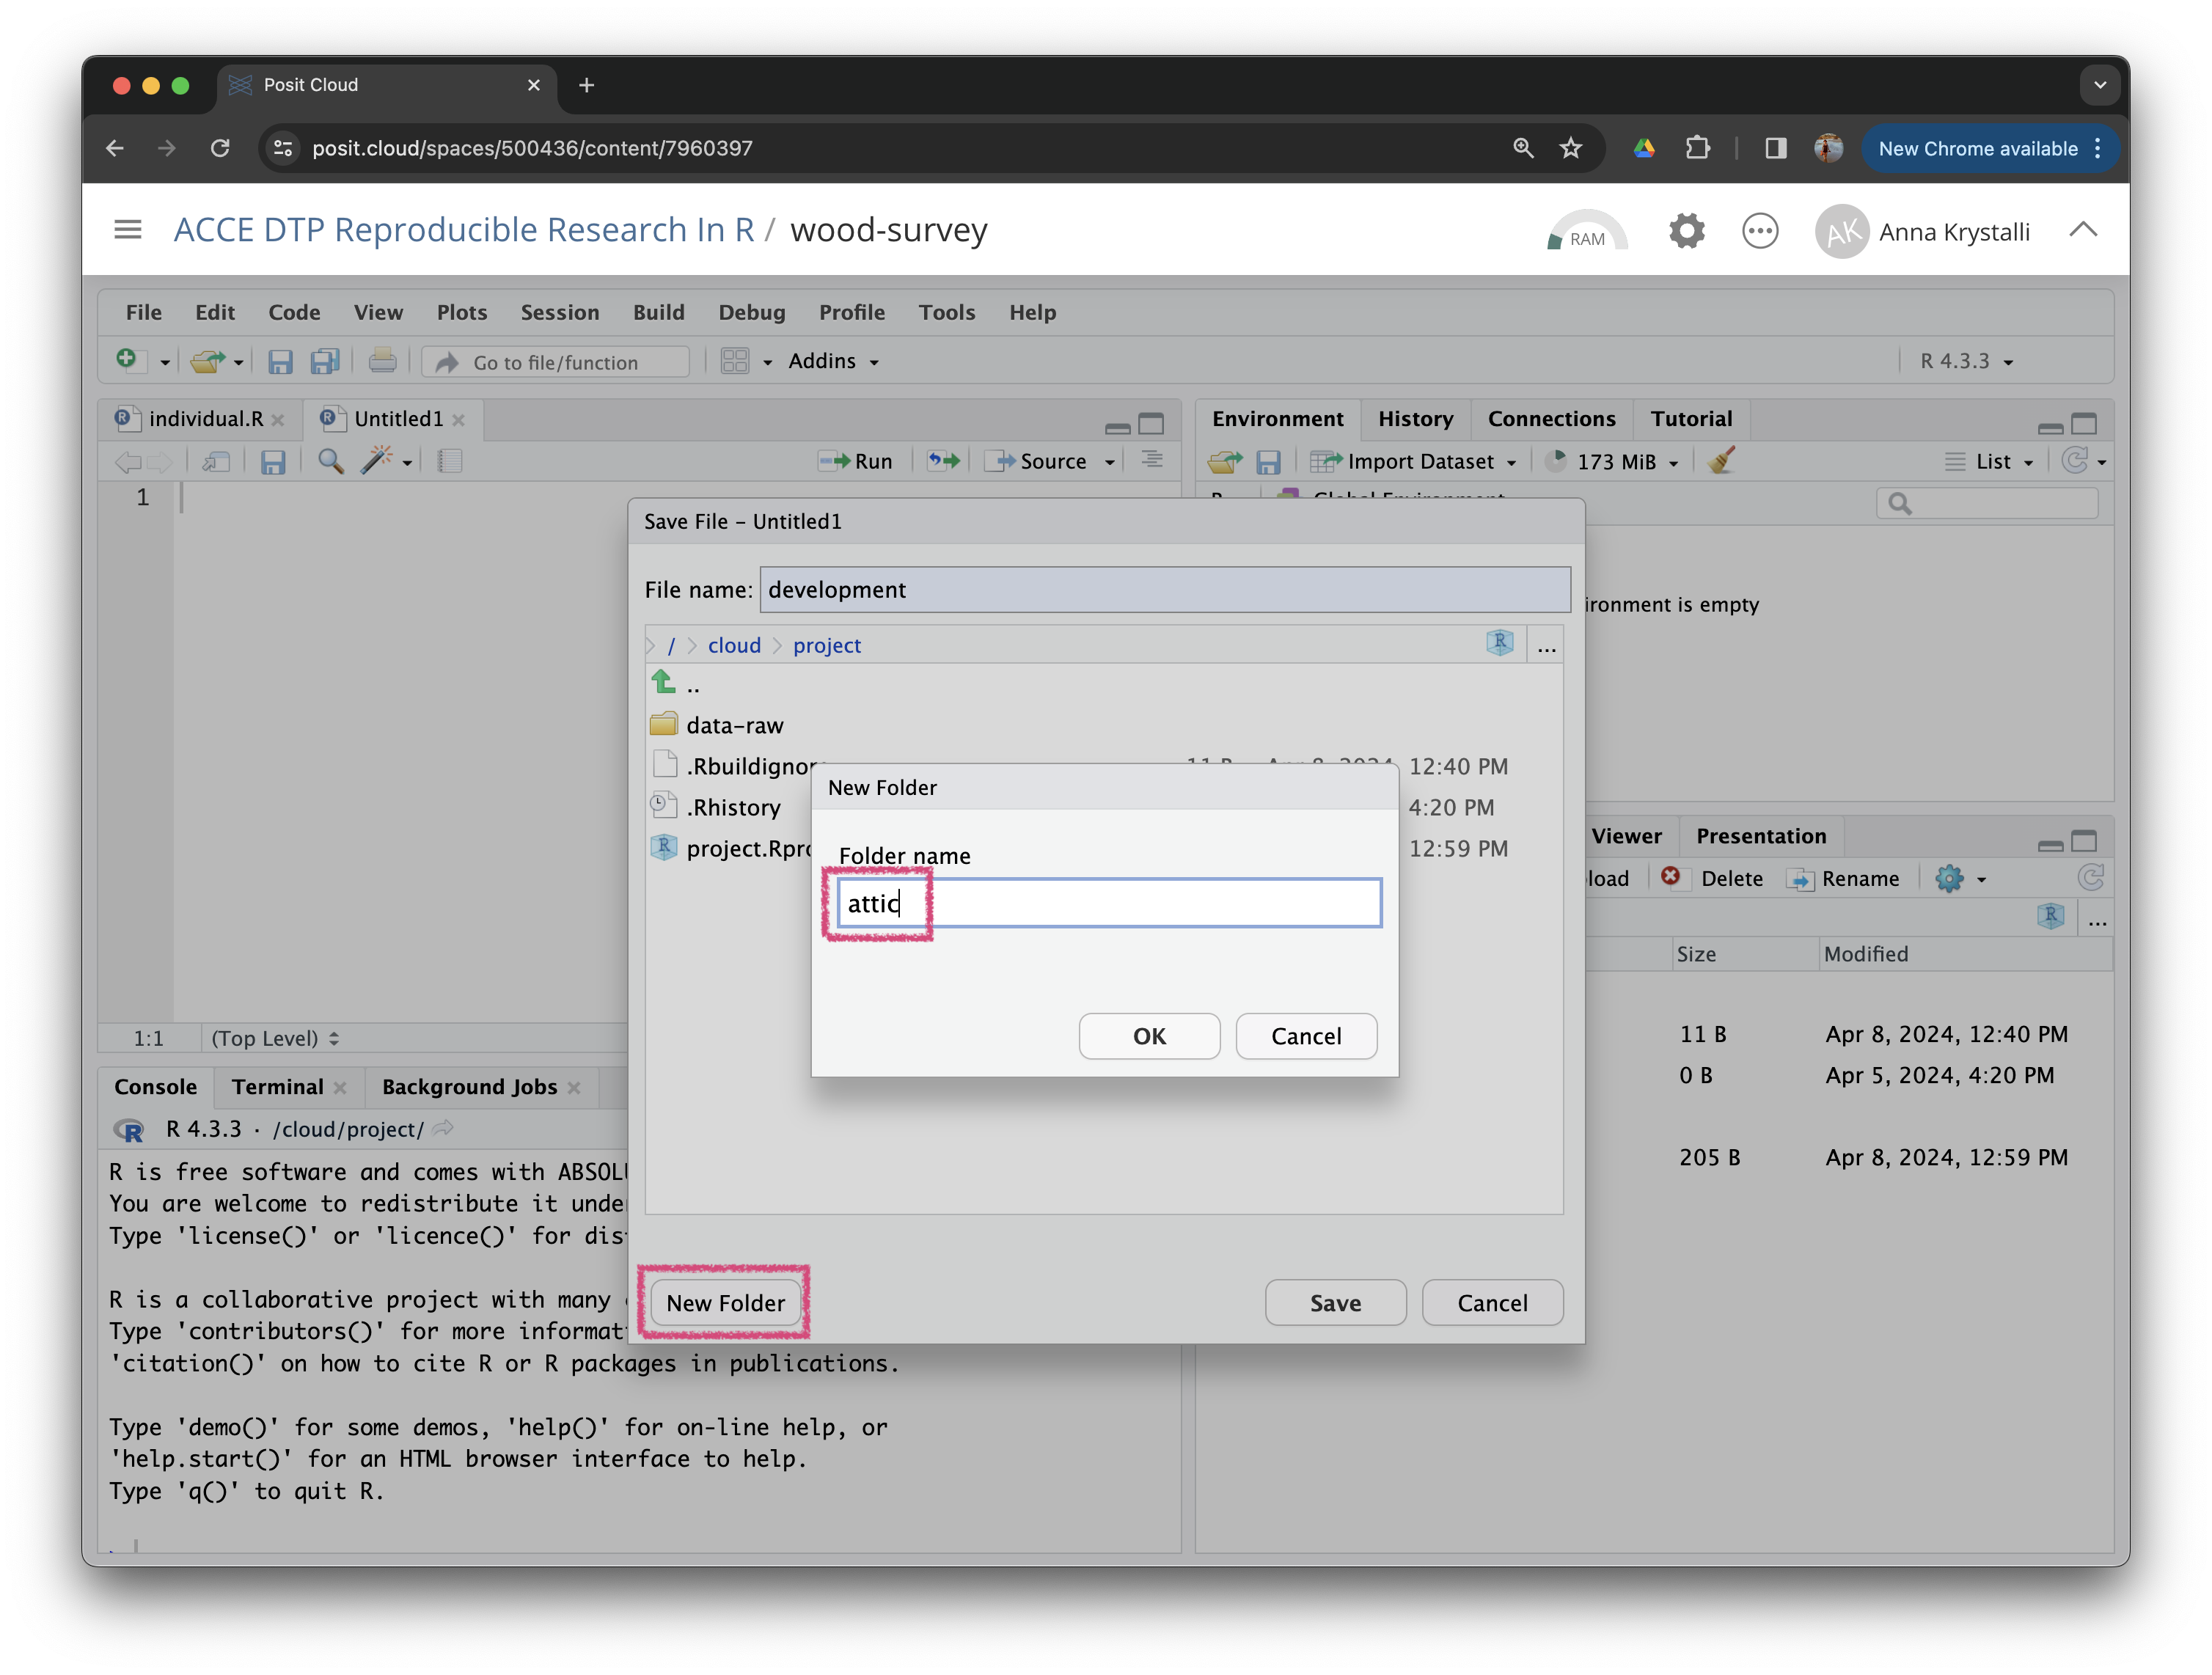Open the data-raw folder

(x=734, y=725)
